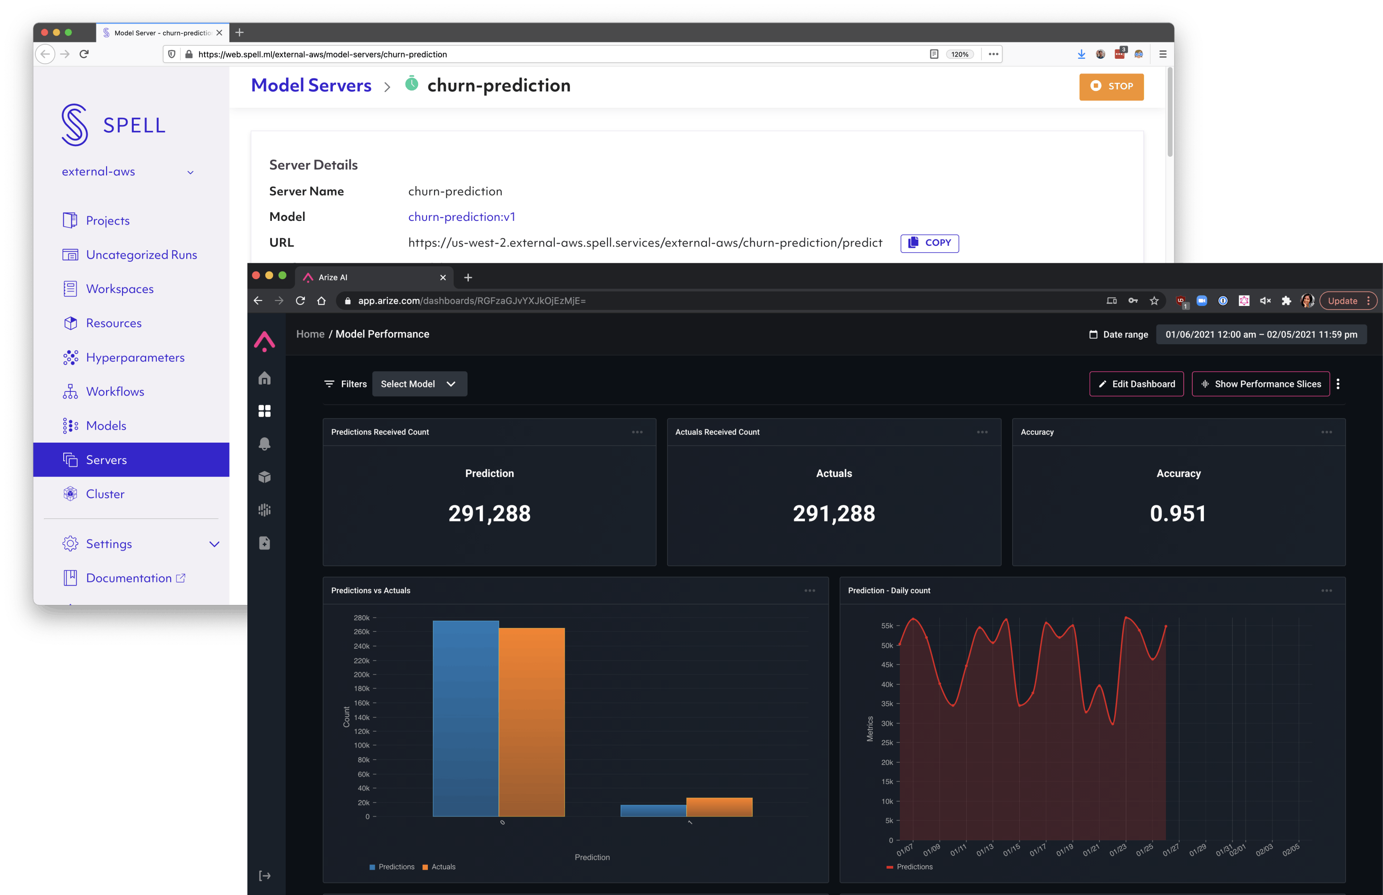1383x895 pixels.
Task: Open the monitors bell icon in Arize sidebar
Action: (264, 444)
